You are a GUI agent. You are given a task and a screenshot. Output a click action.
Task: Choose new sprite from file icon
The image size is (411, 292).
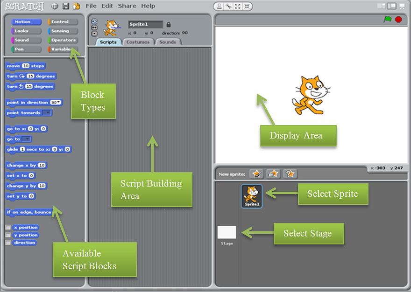[x=273, y=174]
